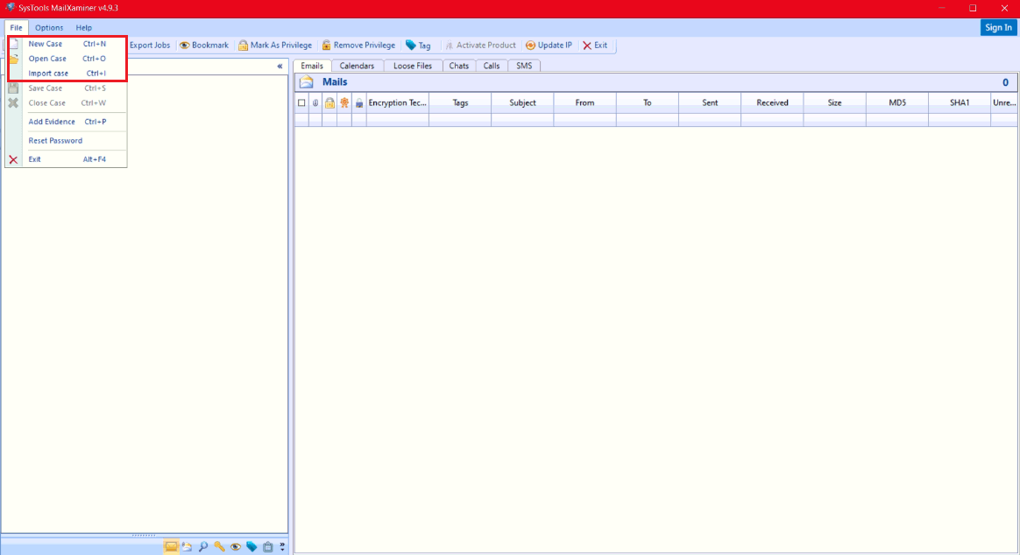Screen dimensions: 1020x555
Task: Sort by the Sent column header
Action: (x=710, y=102)
